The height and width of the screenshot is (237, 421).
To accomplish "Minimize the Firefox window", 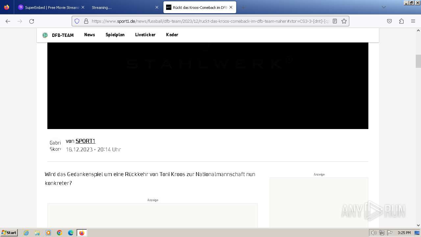I will tap(407, 3).
